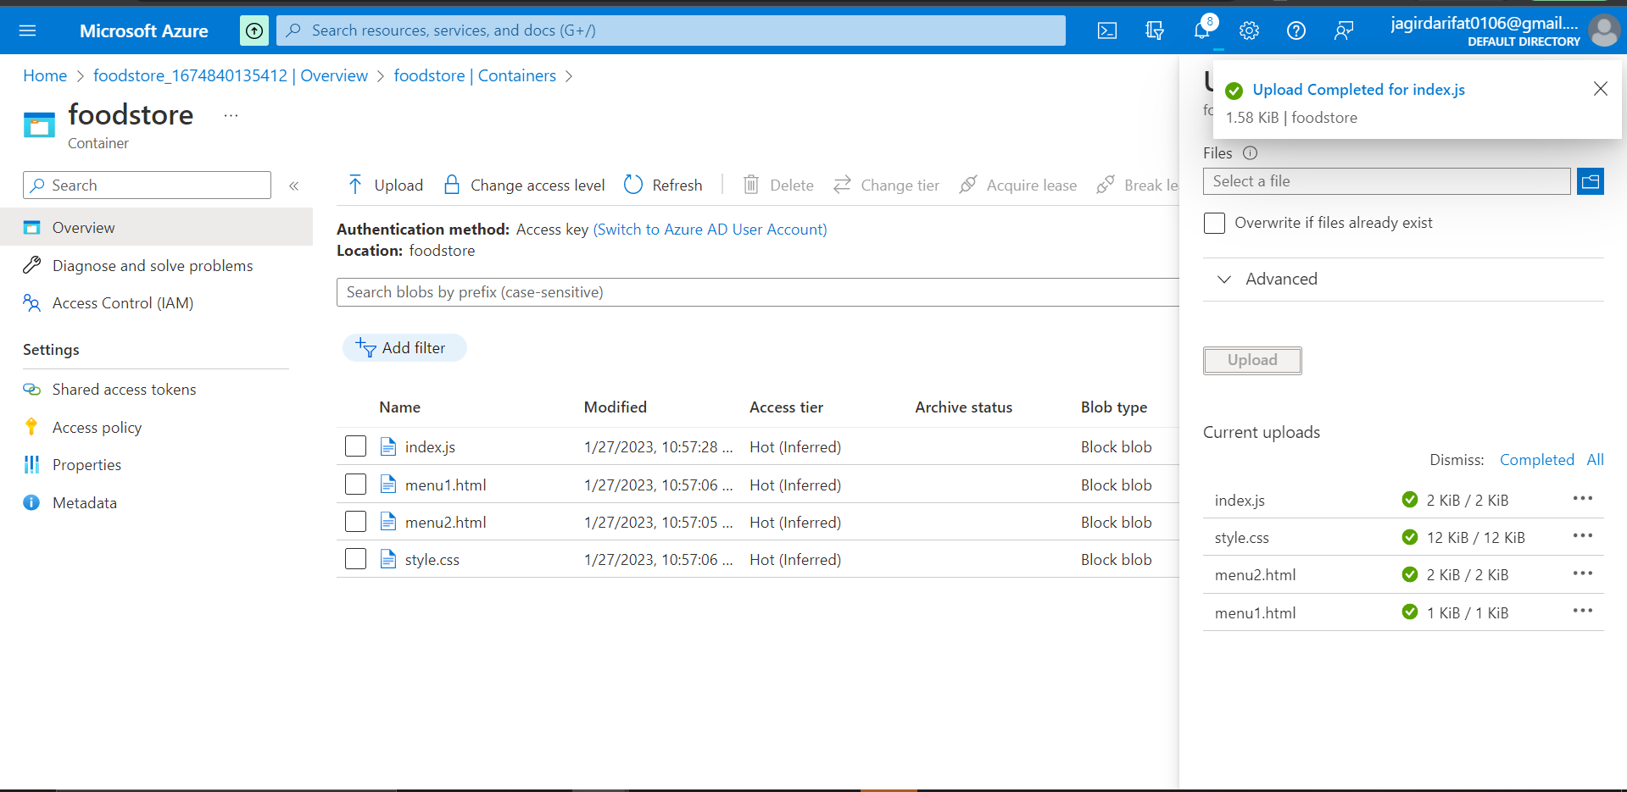
Task: Open the hamburger portal menu
Action: (27, 30)
